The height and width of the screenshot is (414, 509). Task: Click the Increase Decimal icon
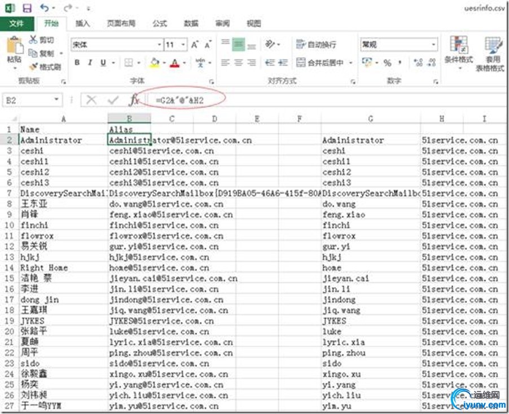point(419,62)
